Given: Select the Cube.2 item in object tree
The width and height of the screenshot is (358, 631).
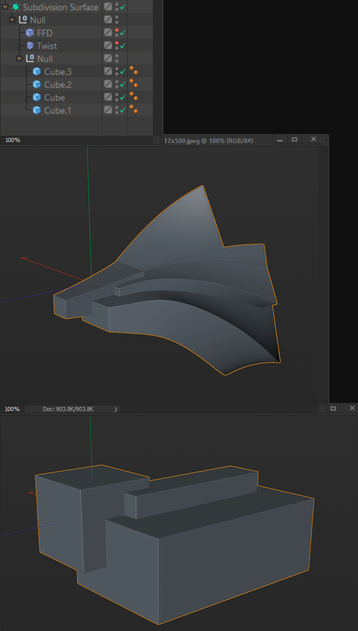Looking at the screenshot, I should click(58, 84).
